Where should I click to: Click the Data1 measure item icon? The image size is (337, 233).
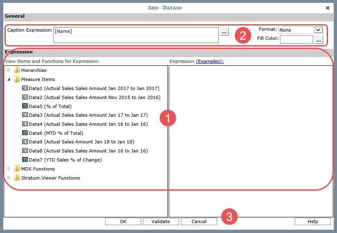click(25, 88)
